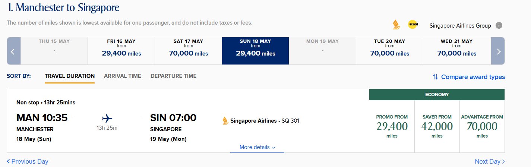Show later dates with right arrow
The width and height of the screenshot is (531, 167).
498,51
